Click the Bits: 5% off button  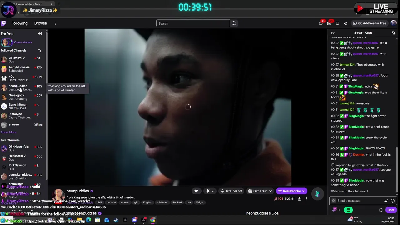click(x=231, y=191)
